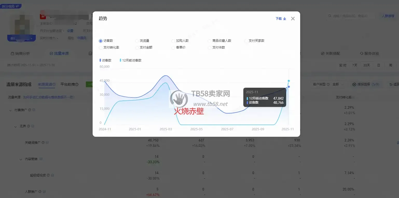
Task: Open trend chart icon for 内容营销
Action: click(41, 159)
